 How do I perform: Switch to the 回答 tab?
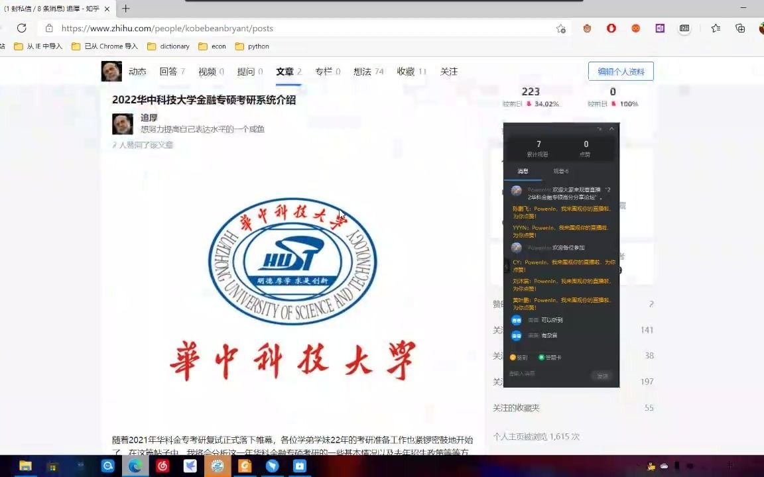click(172, 72)
